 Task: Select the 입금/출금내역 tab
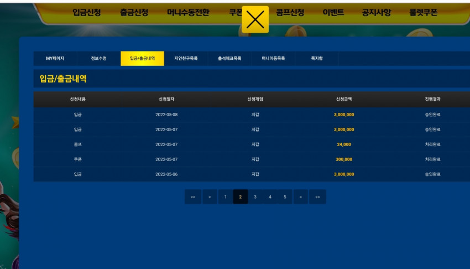[142, 59]
